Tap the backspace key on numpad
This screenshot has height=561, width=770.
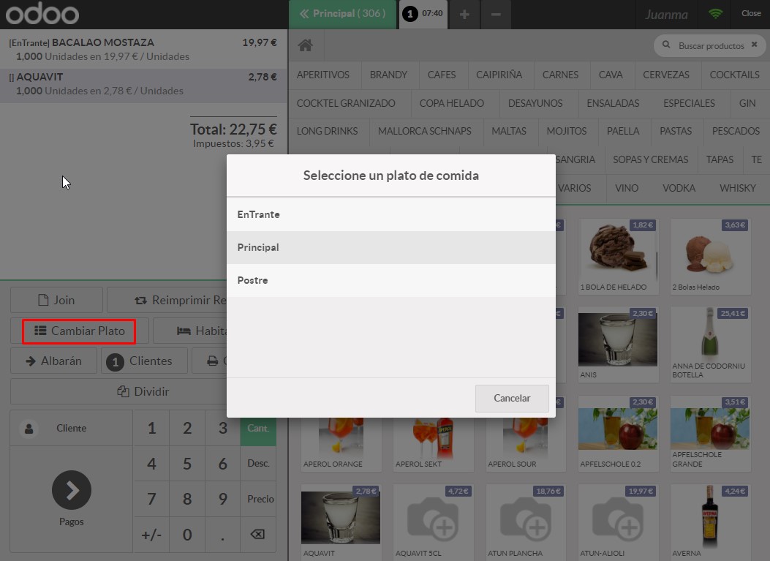(x=258, y=535)
